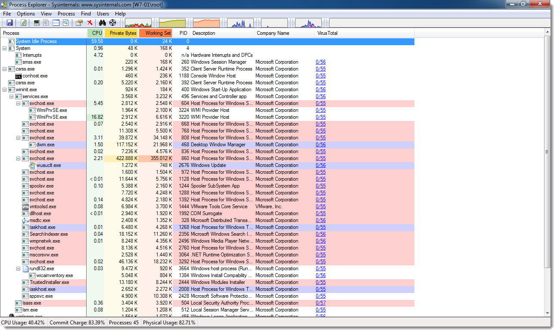Click the vmtoolsd.exe VMware icon
557x333 pixels.
25,207
